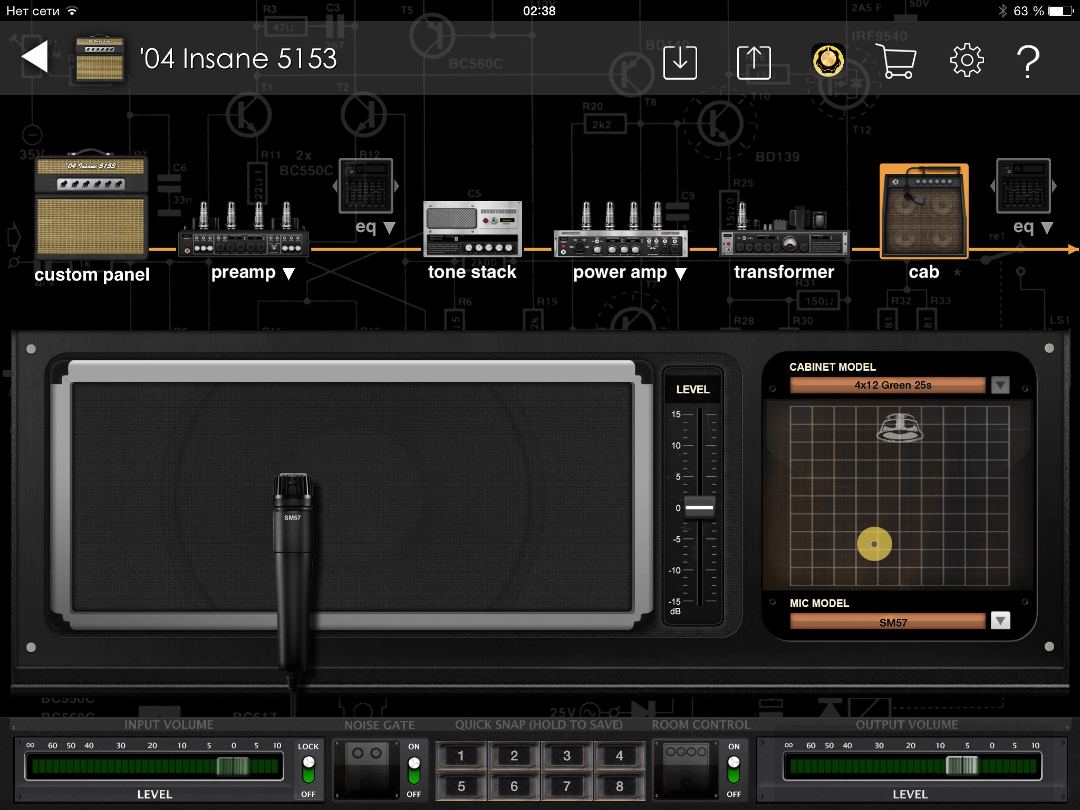Screen dimensions: 1080x810
Task: Tap the export preset upload icon
Action: [x=754, y=62]
